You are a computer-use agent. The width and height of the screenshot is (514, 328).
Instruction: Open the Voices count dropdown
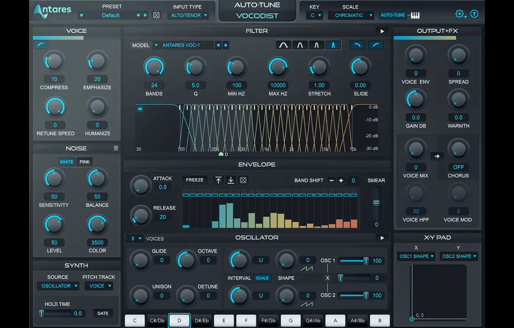pyautogui.click(x=136, y=239)
